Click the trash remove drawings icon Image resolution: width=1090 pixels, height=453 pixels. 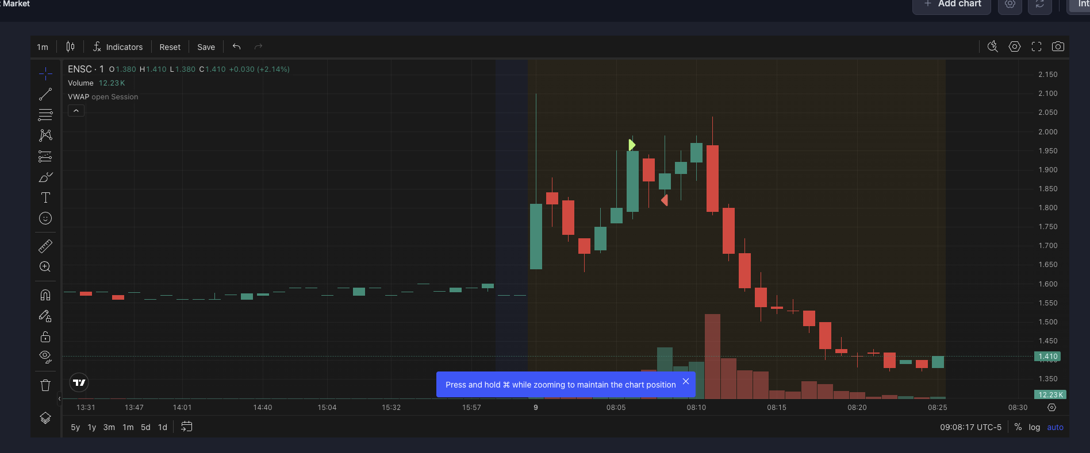[45, 385]
